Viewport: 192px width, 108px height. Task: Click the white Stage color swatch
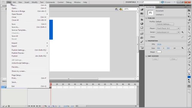pos(159,52)
